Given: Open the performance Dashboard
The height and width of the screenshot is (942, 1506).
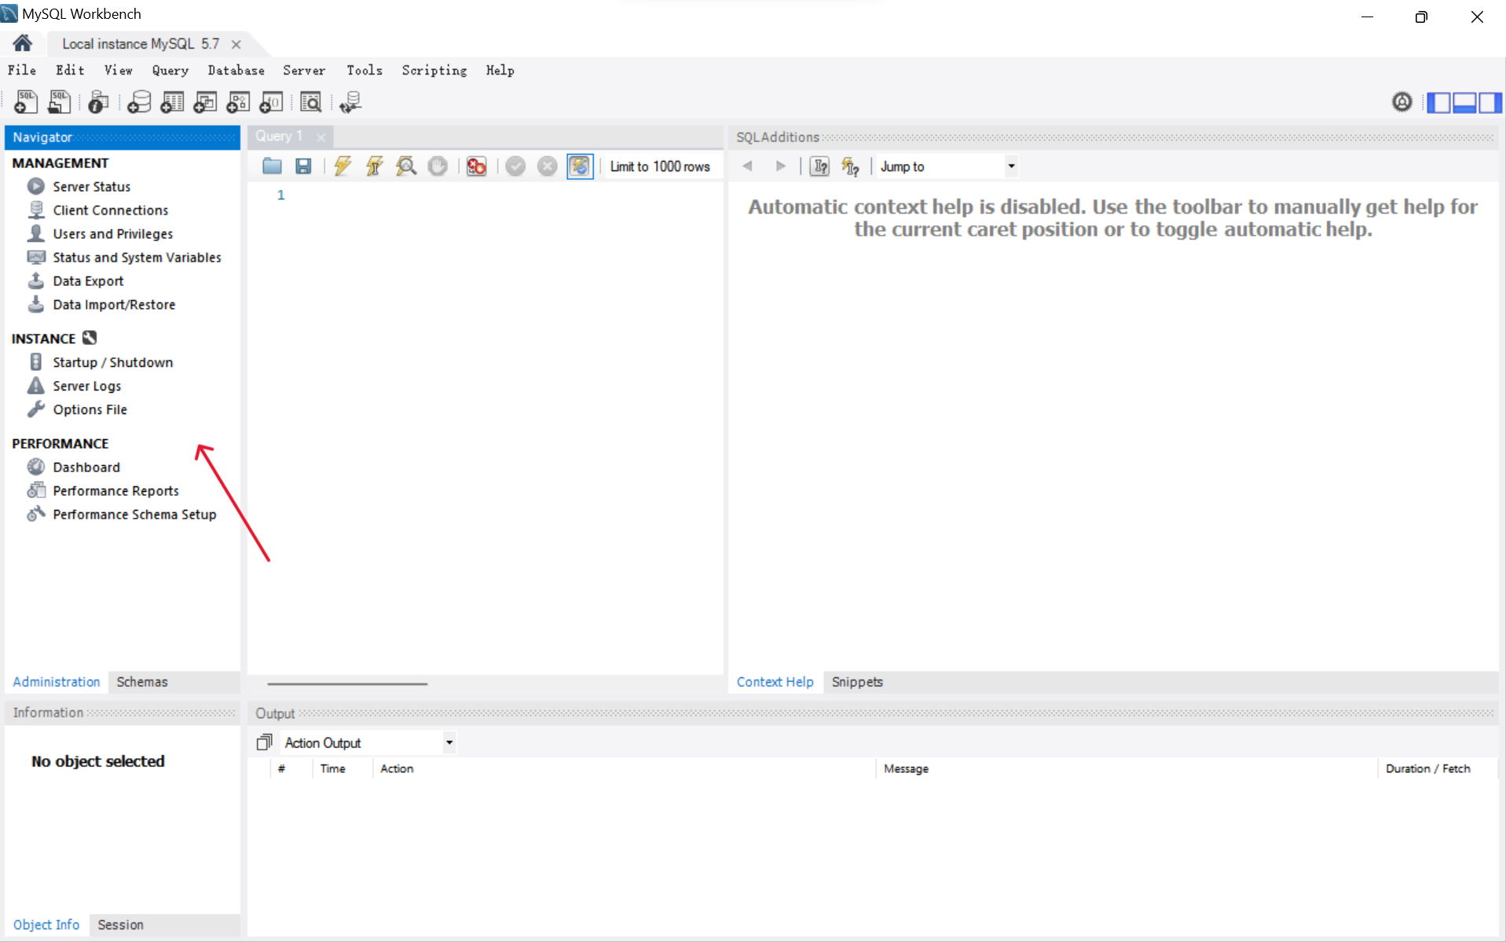Looking at the screenshot, I should point(86,467).
